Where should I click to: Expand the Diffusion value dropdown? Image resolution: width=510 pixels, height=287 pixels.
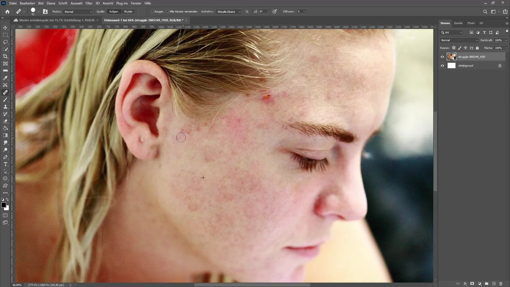306,11
